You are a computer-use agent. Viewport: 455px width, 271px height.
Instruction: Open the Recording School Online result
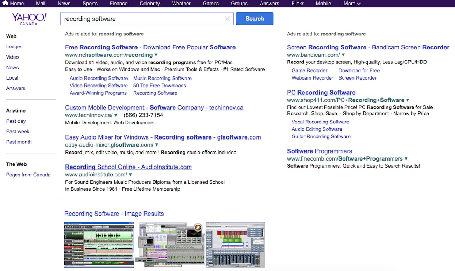click(128, 167)
